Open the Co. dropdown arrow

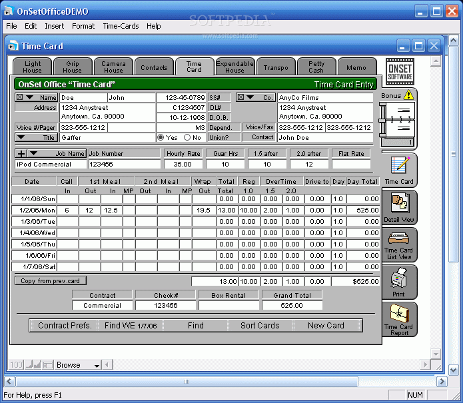(x=250, y=97)
